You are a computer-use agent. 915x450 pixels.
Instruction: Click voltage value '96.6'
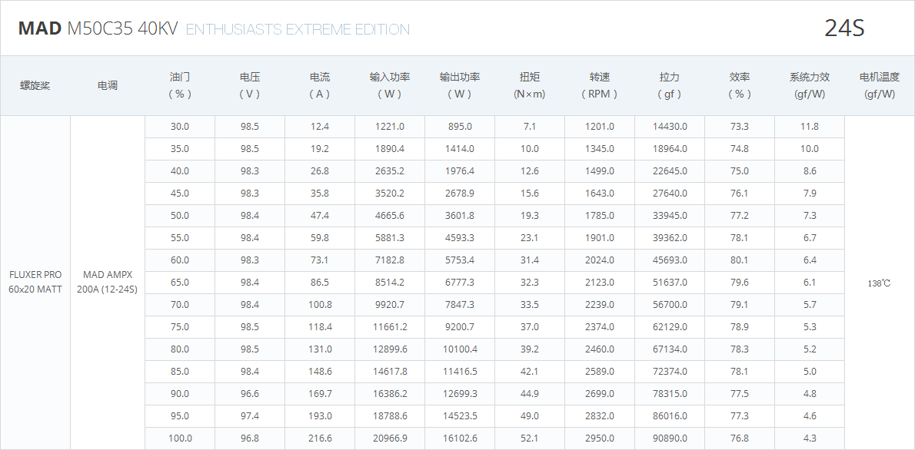[250, 393]
